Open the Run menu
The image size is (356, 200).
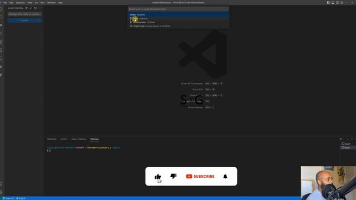pos(42,3)
